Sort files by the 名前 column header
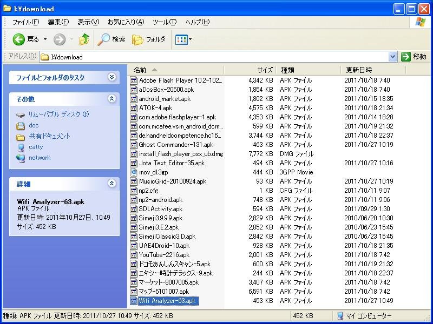The width and height of the screenshot is (433, 324). pyautogui.click(x=176, y=70)
